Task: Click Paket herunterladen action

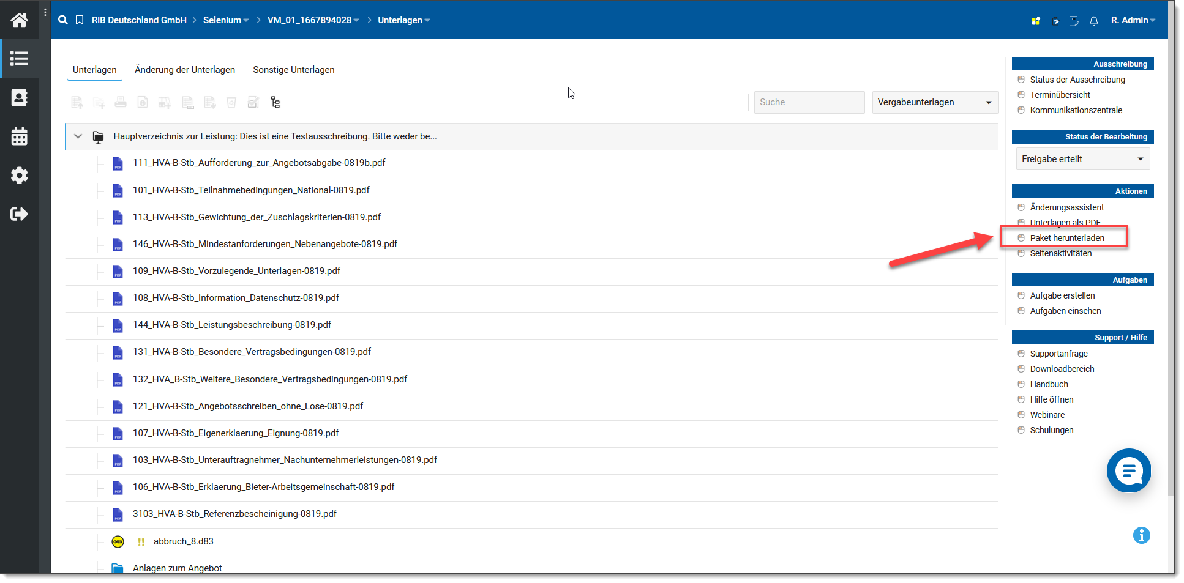Action: pos(1067,238)
